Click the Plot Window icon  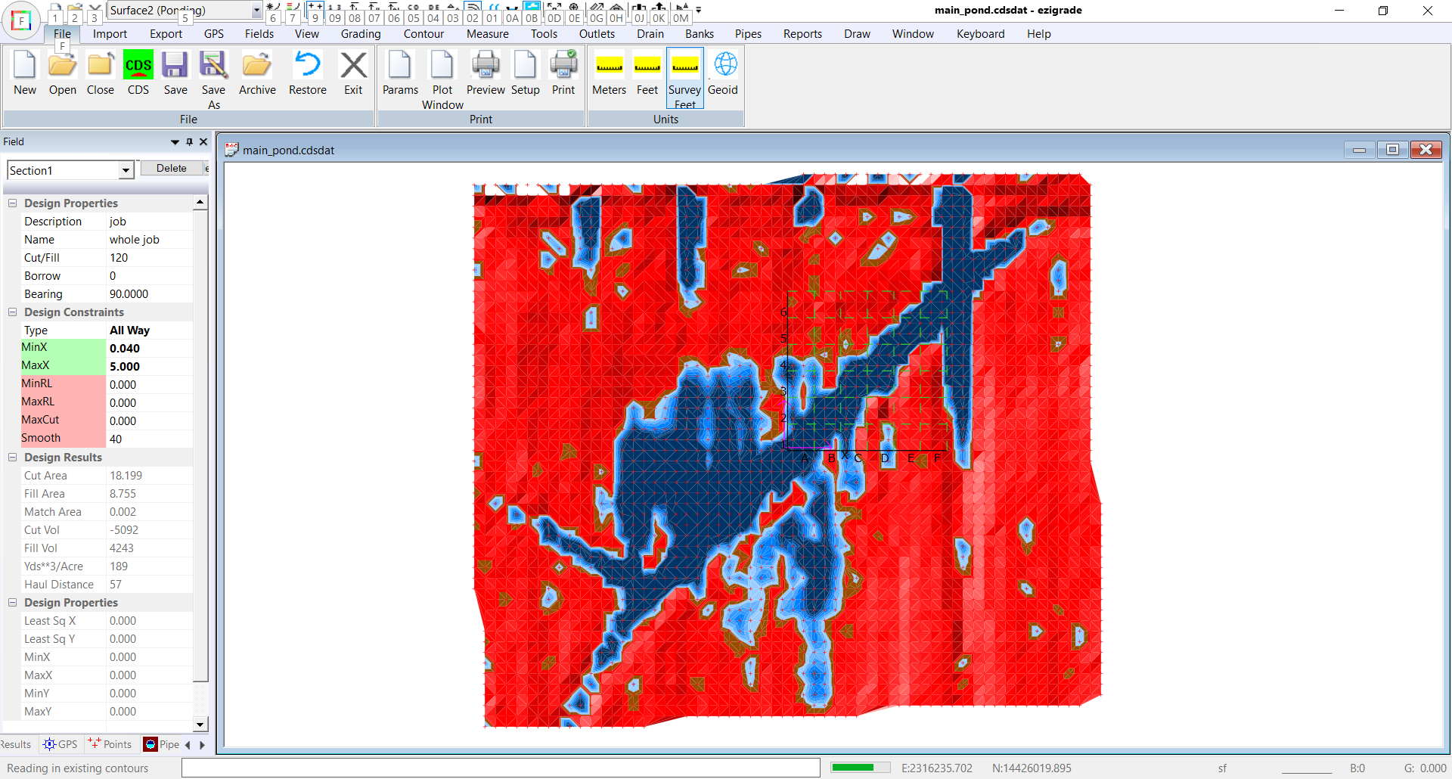tap(442, 67)
